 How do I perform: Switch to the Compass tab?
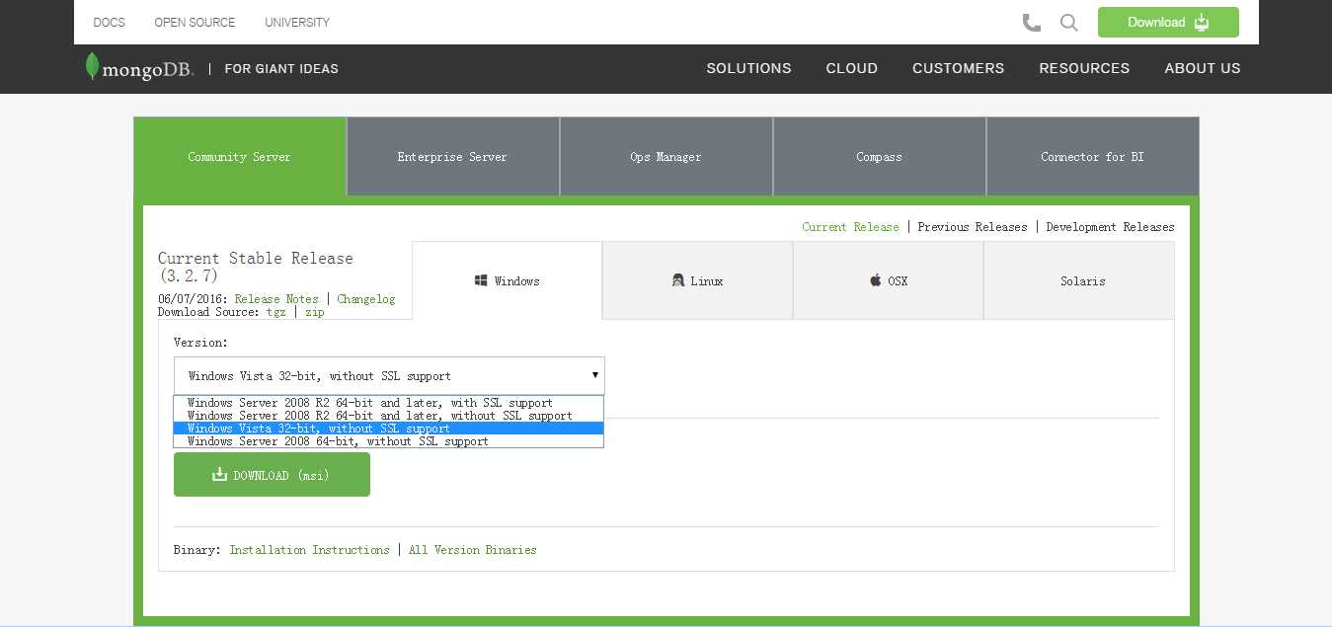(880, 157)
